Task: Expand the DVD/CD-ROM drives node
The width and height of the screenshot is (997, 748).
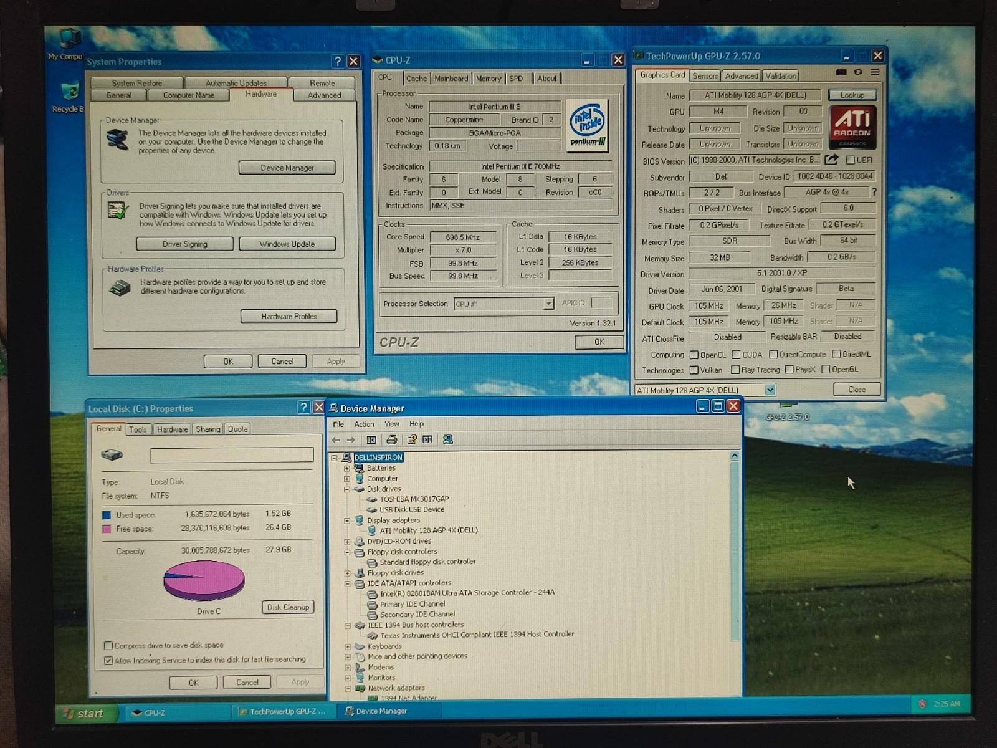Action: coord(347,541)
